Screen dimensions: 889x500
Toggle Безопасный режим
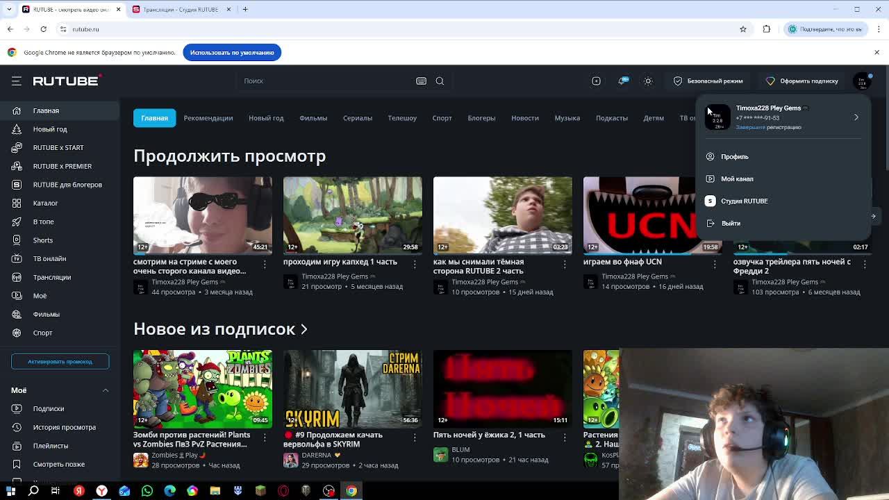[x=708, y=81]
